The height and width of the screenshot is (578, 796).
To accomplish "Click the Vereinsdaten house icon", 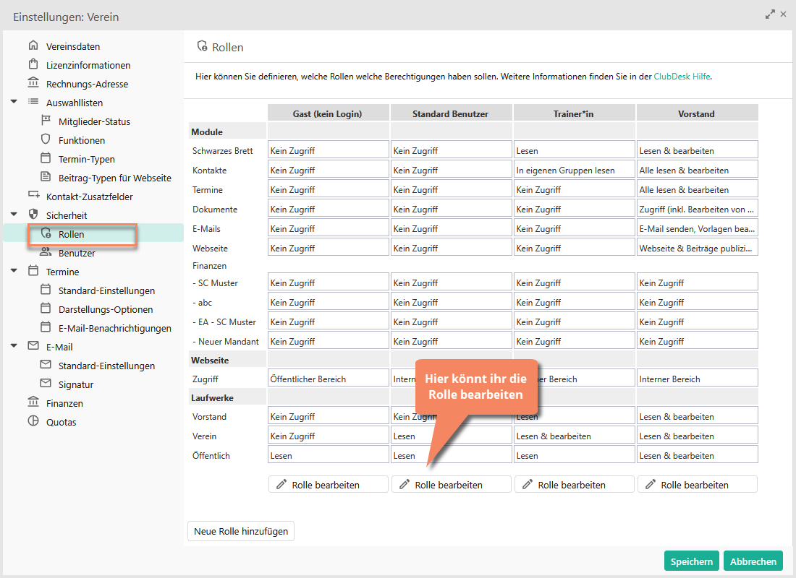I will [33, 46].
